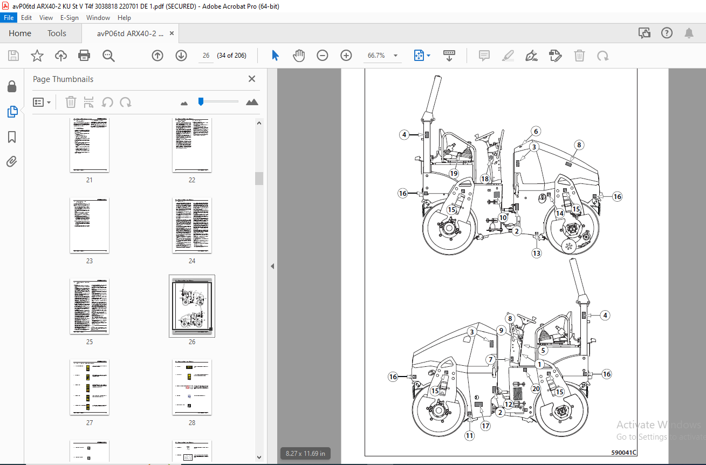
Task: Go to next page arrow
Action: tap(181, 56)
